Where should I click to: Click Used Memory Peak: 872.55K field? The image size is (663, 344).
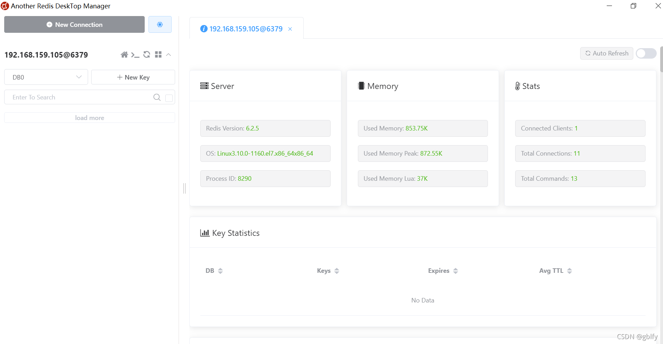[x=423, y=154]
